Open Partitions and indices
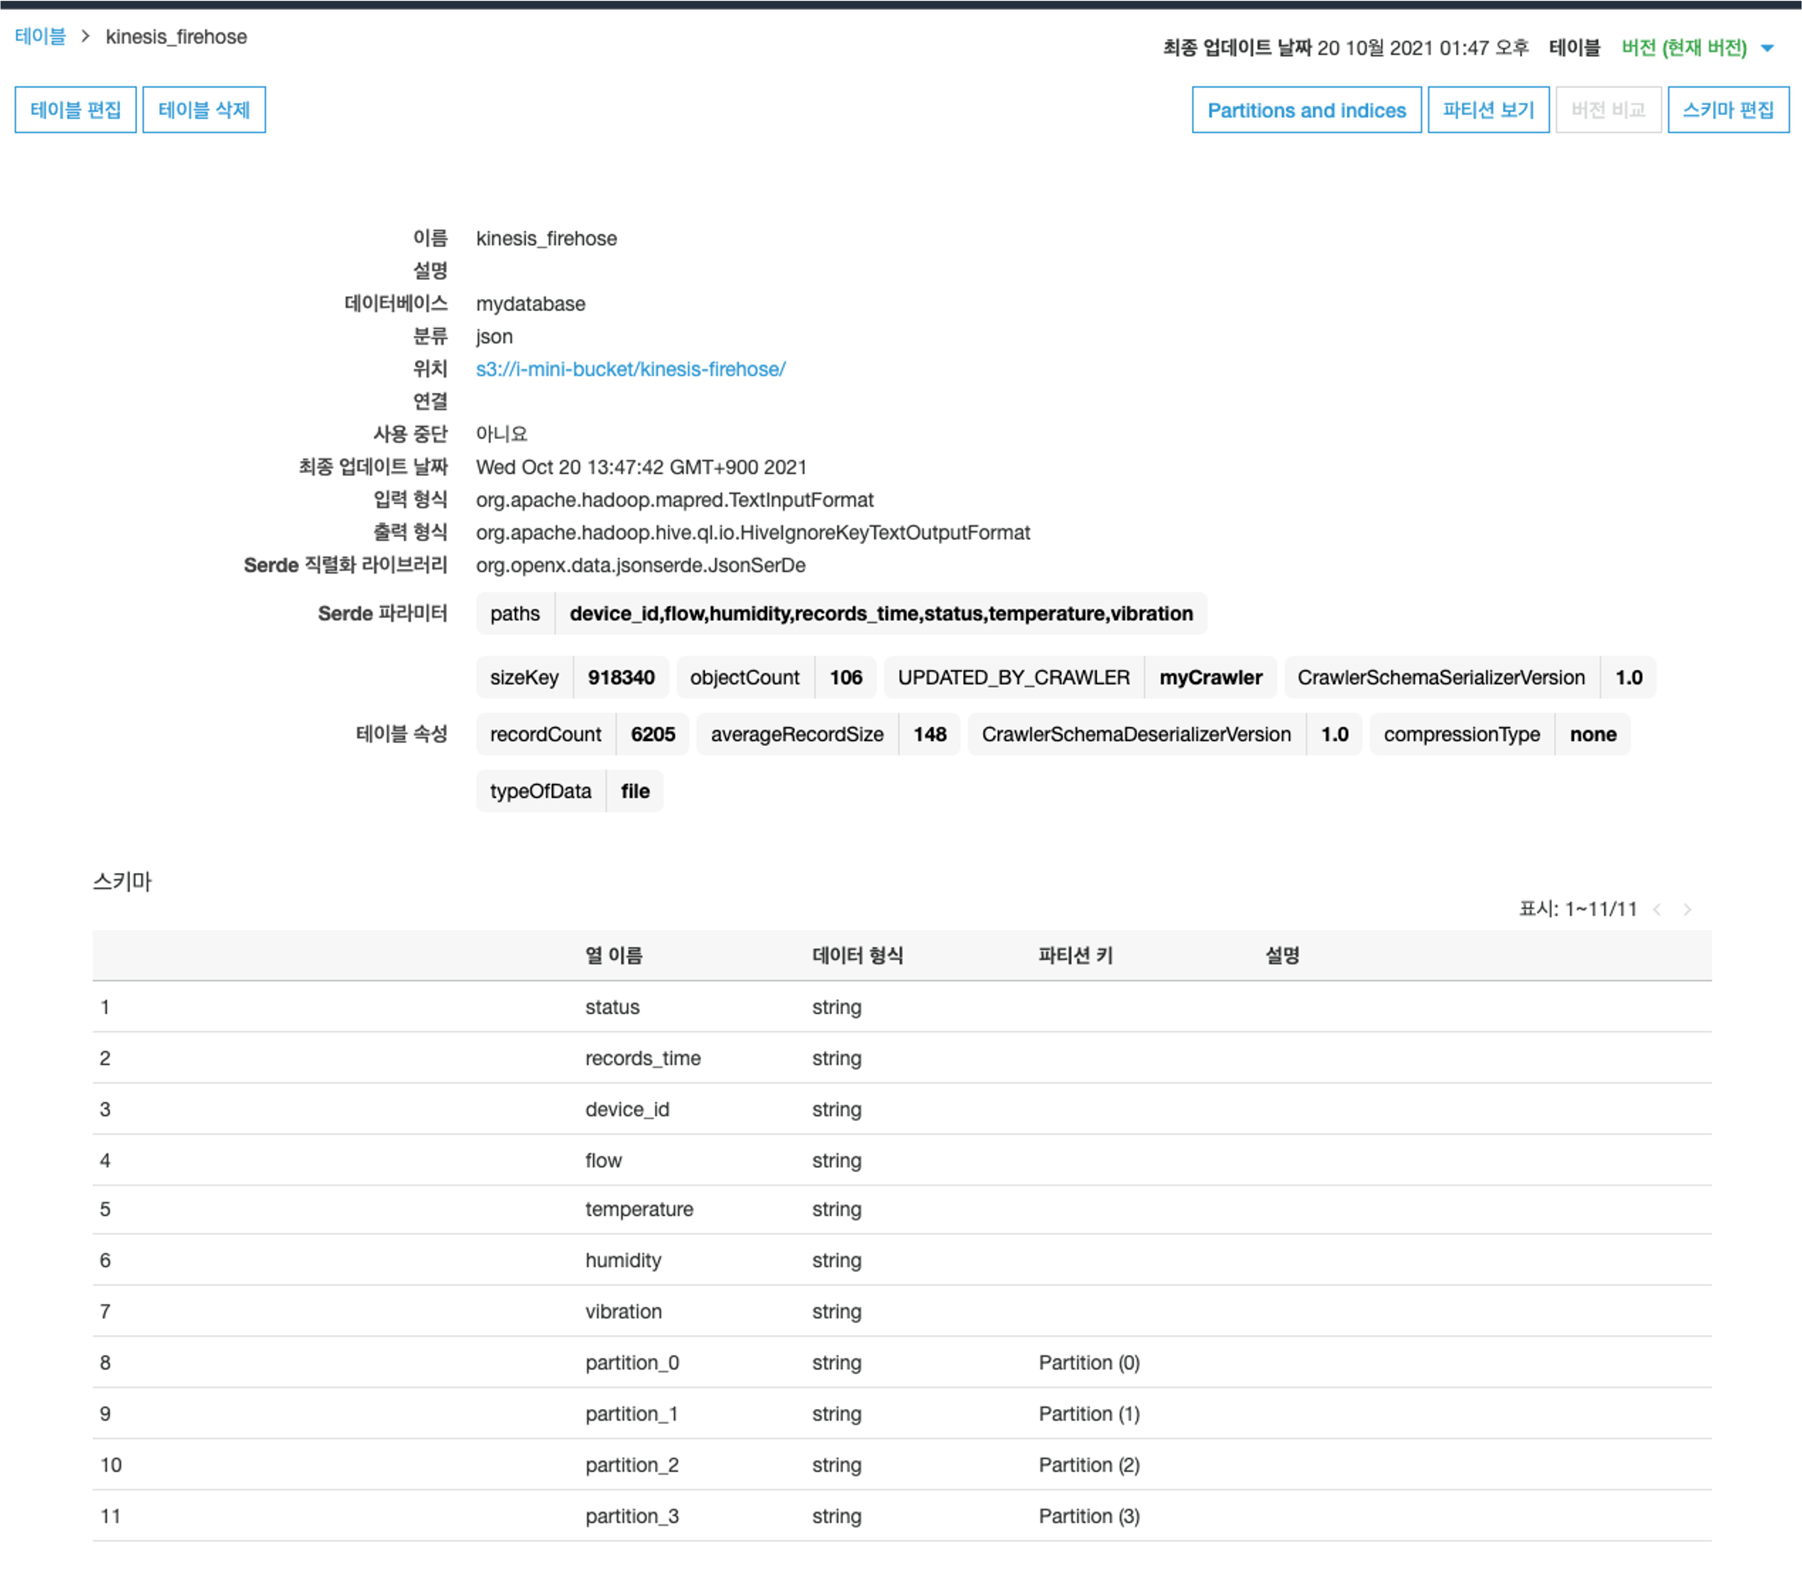Screen dimensions: 1802x1581 coord(1306,110)
